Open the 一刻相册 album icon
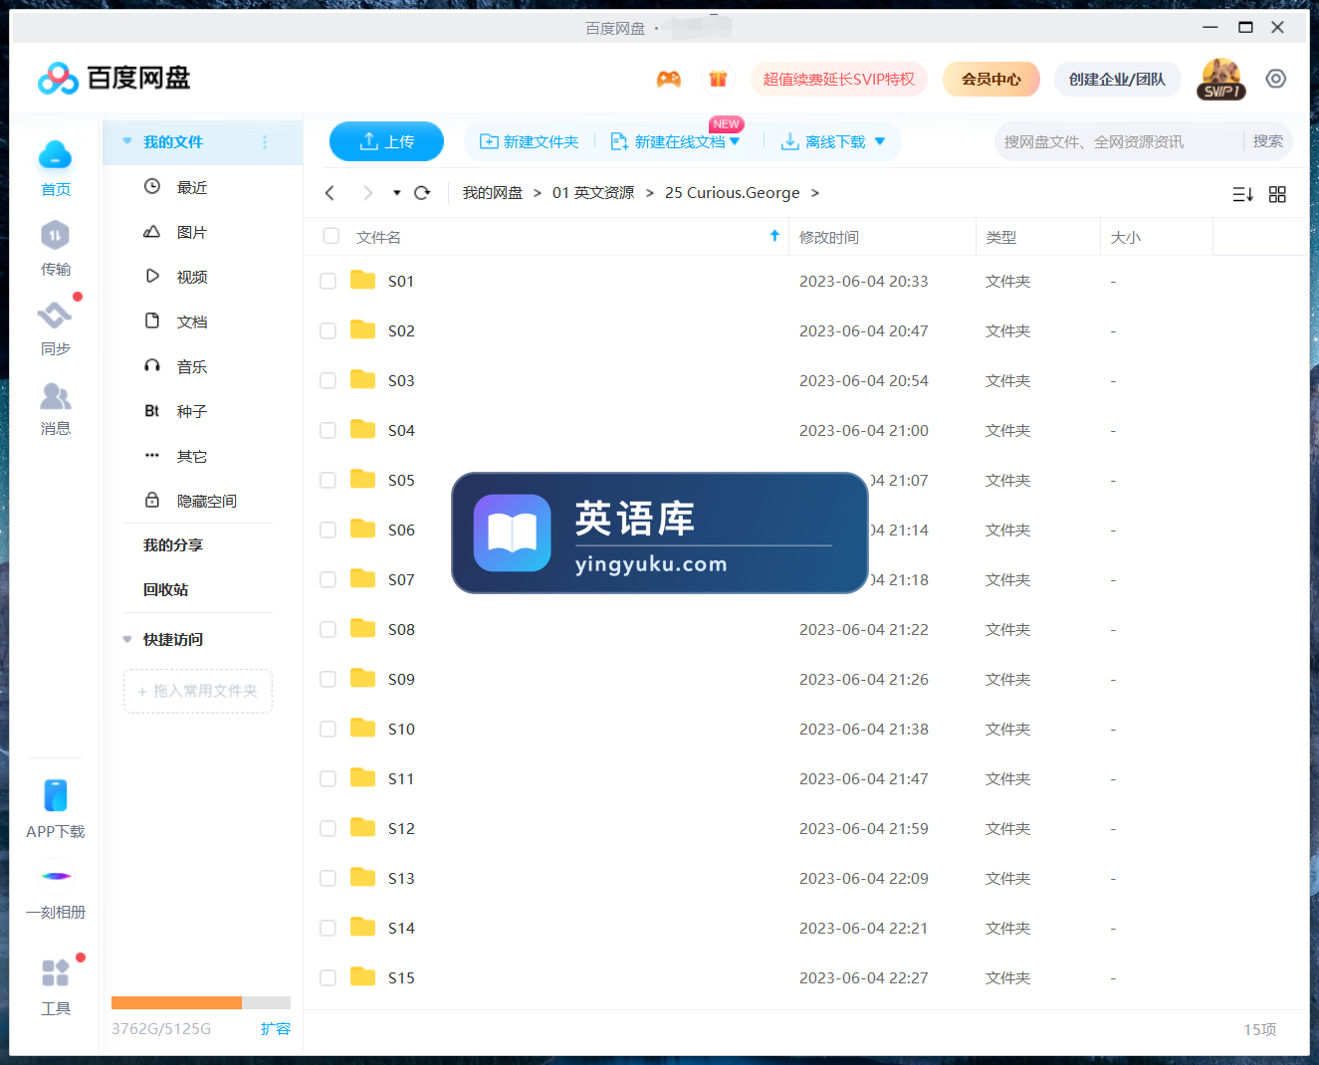This screenshot has height=1065, width=1319. coord(56,876)
